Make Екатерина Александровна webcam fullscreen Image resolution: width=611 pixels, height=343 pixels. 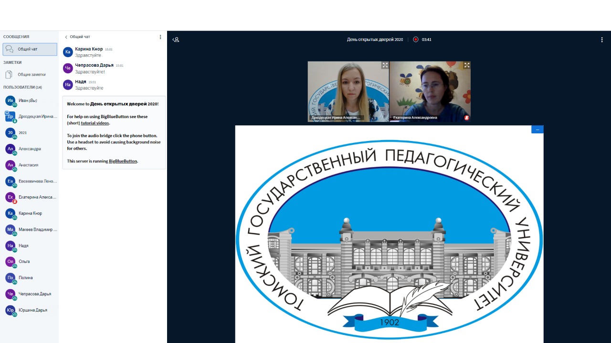pyautogui.click(x=466, y=65)
